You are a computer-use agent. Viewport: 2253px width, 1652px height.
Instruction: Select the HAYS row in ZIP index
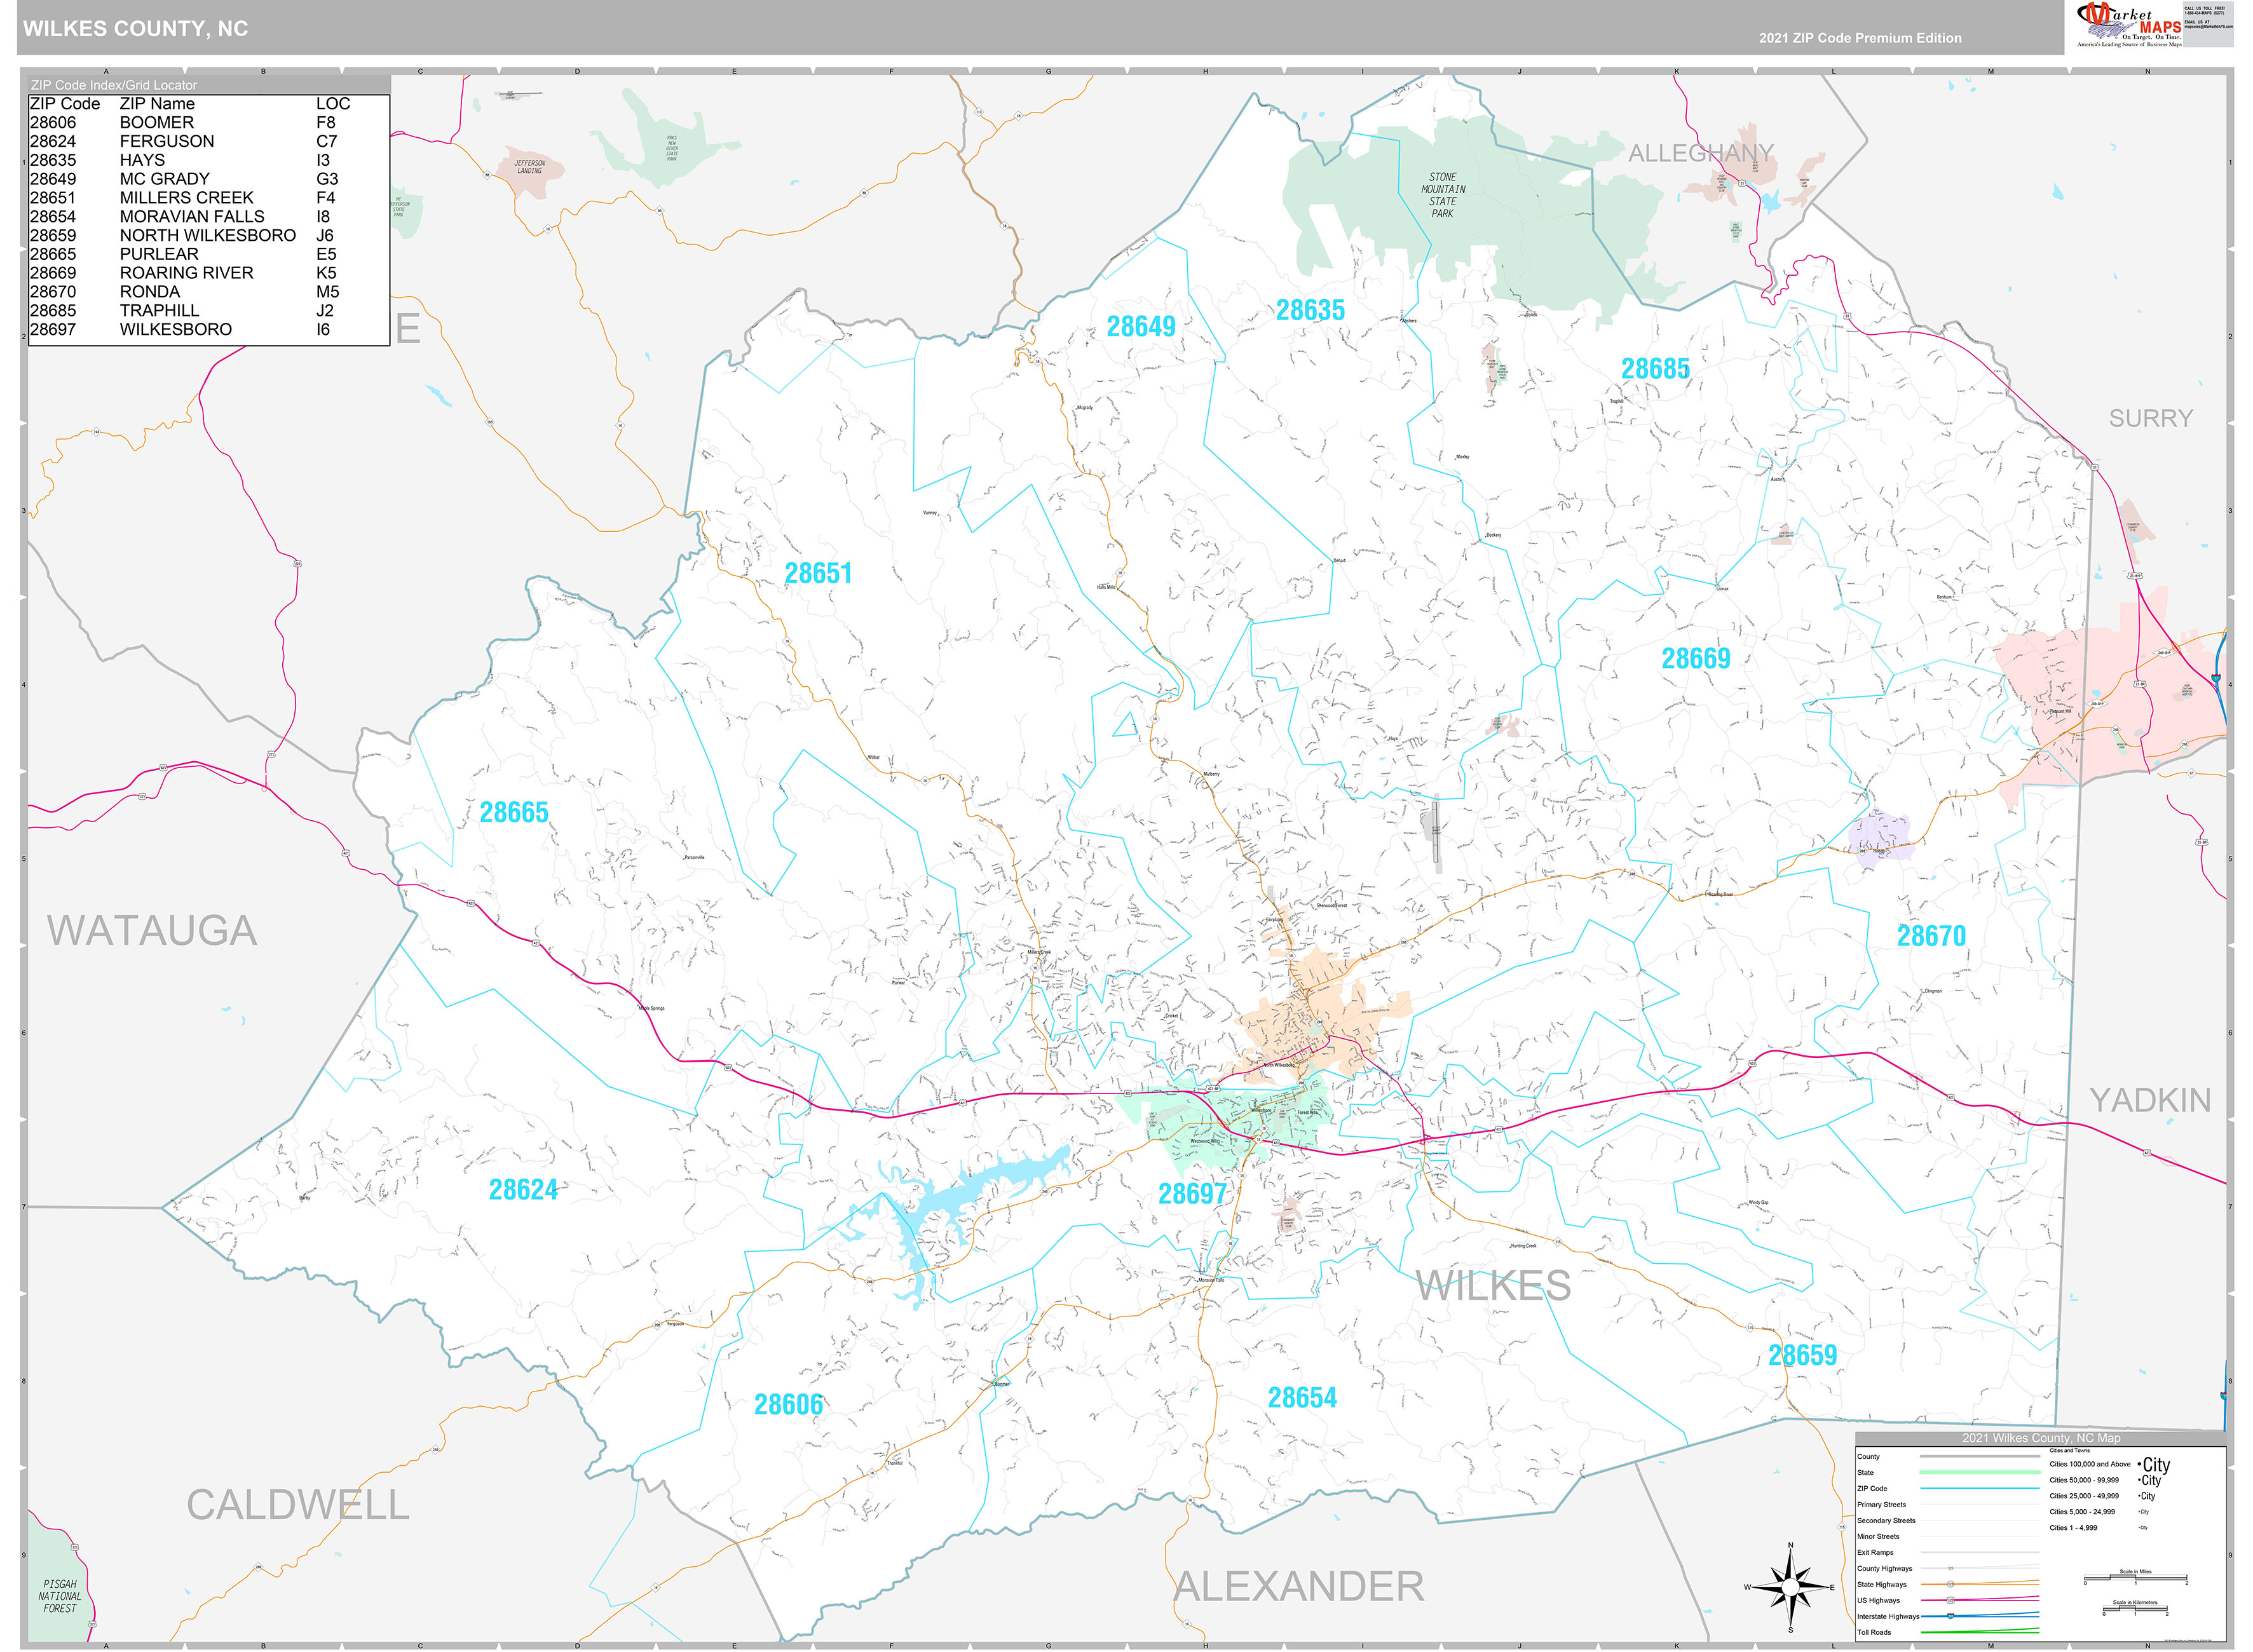coord(190,160)
